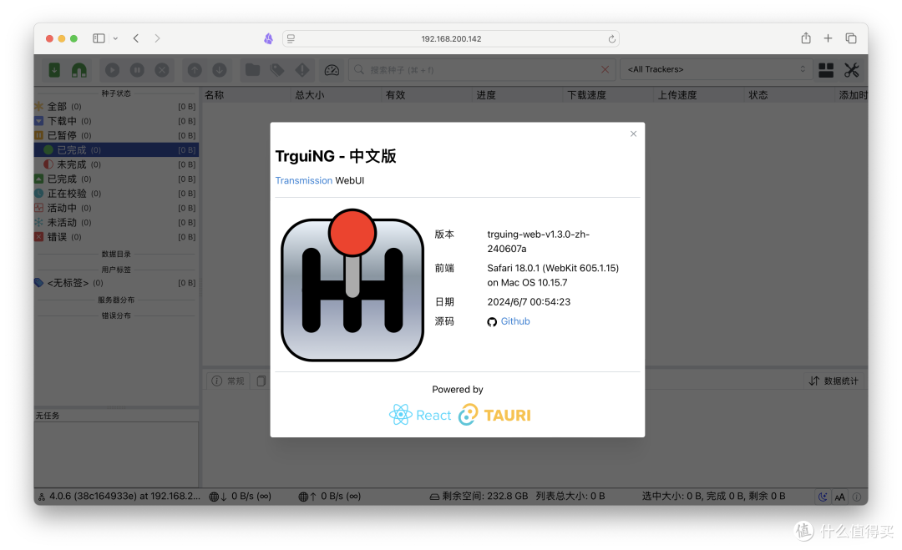The height and width of the screenshot is (550, 902).
Task: Open a new Safari tab
Action: point(828,38)
